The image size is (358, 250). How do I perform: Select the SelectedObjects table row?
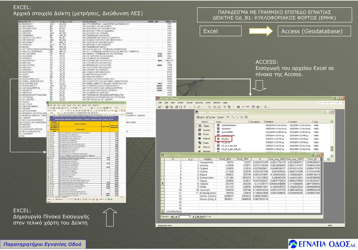(273, 125)
